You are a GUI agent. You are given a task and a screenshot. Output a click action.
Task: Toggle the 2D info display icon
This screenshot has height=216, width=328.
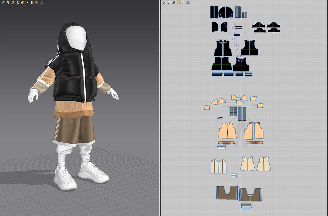174,2
